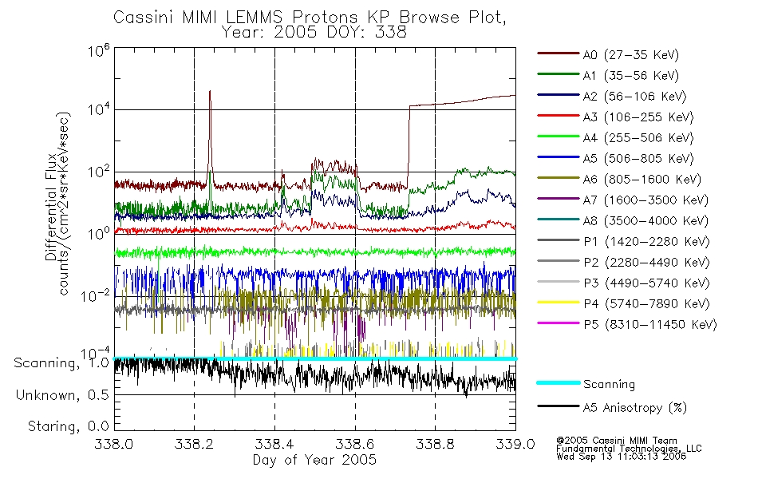
Task: Click the magenta P5 legend line swatch
Action: point(559,323)
